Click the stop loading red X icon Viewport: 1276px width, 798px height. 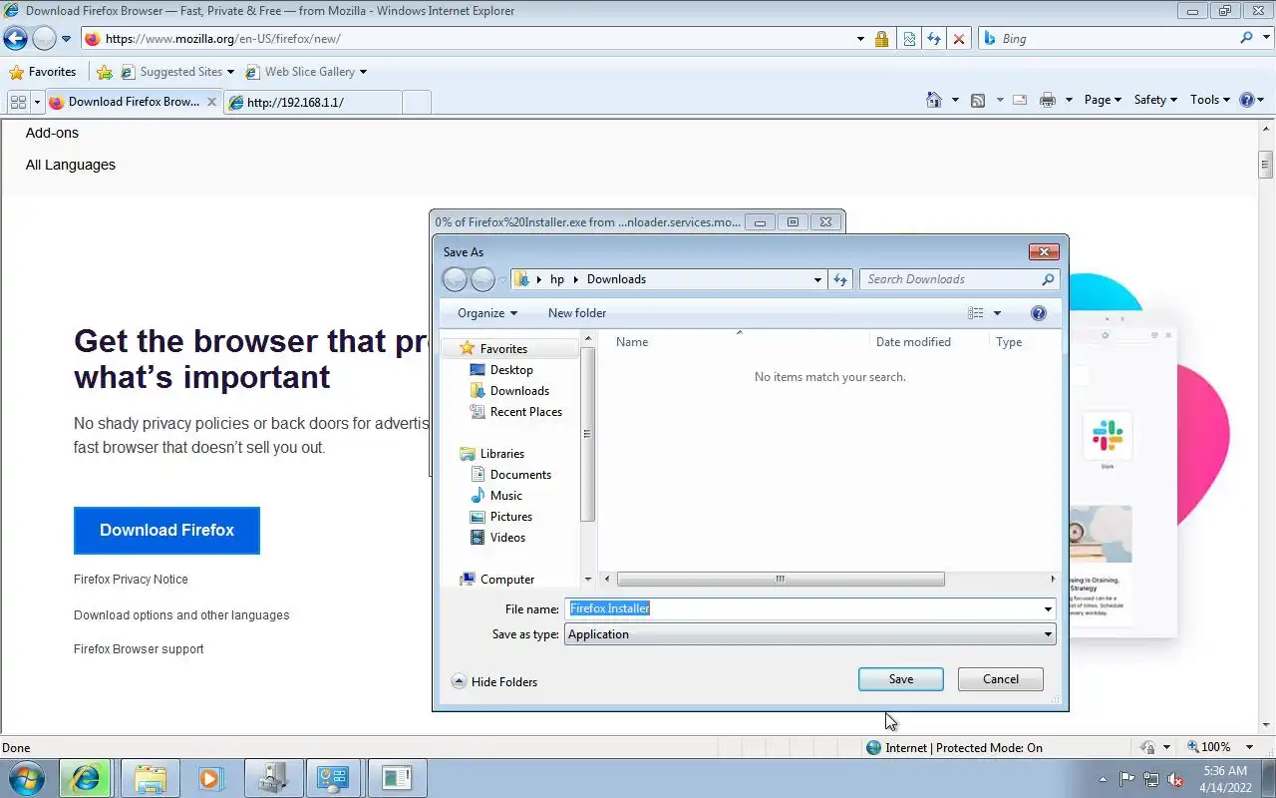[x=959, y=39]
